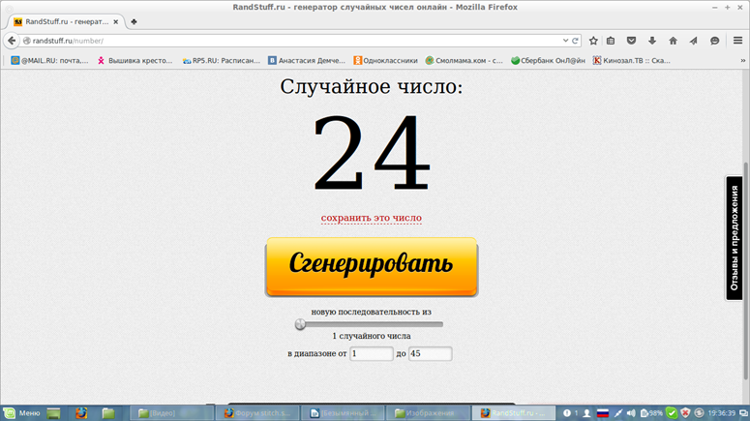
Task: Click the 'сохранить это число' link
Action: (372, 218)
